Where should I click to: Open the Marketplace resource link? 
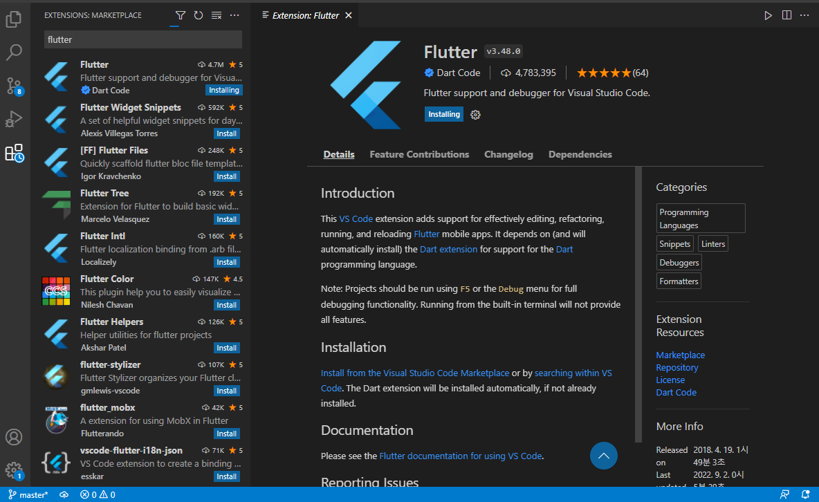(680, 355)
